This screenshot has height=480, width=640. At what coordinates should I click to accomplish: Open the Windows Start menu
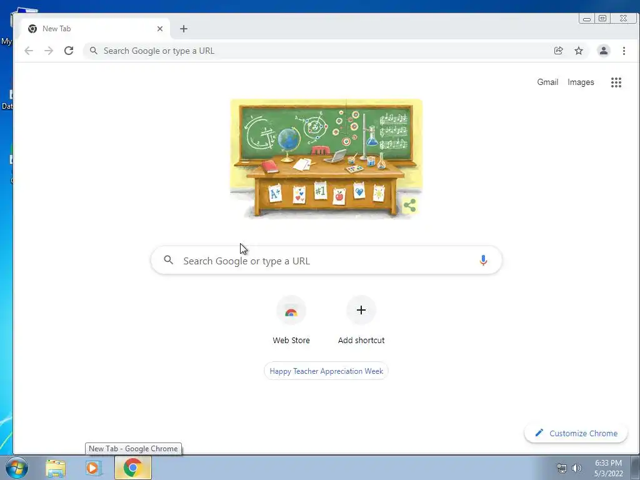click(x=17, y=467)
